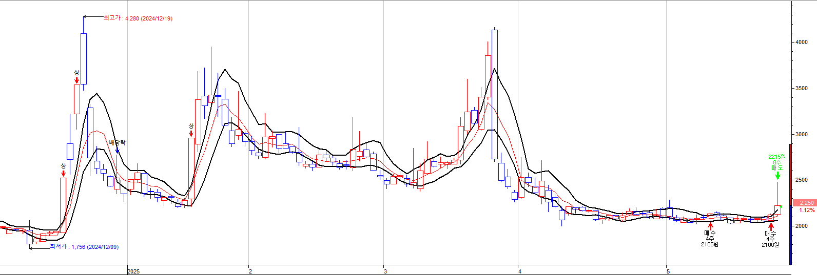The image size is (817, 275).
Task: Click the 2025 year label on date axis
Action: (133, 271)
